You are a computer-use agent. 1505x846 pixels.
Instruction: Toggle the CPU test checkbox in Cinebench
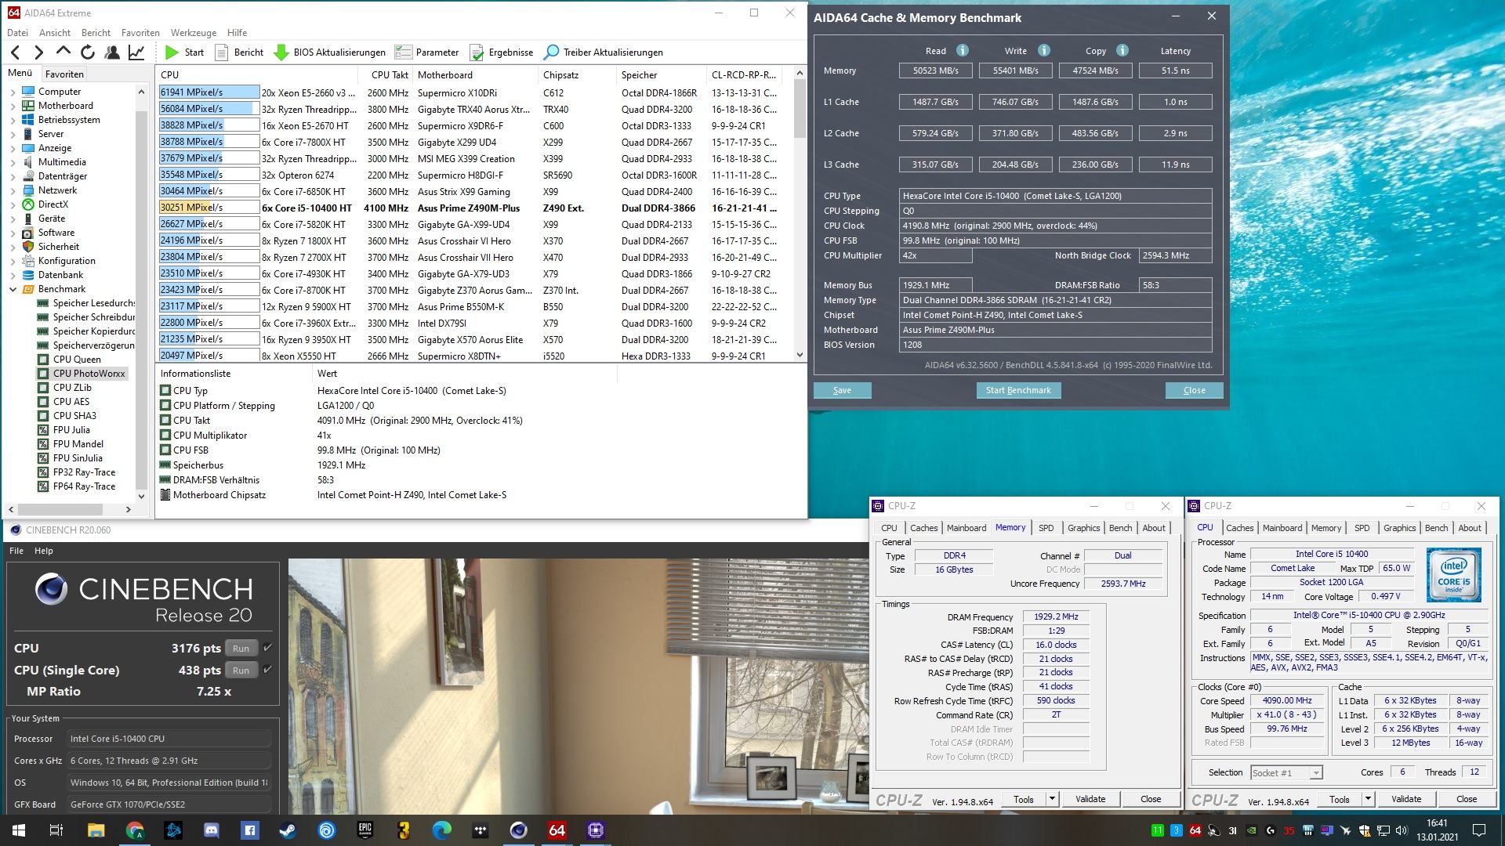[267, 648]
